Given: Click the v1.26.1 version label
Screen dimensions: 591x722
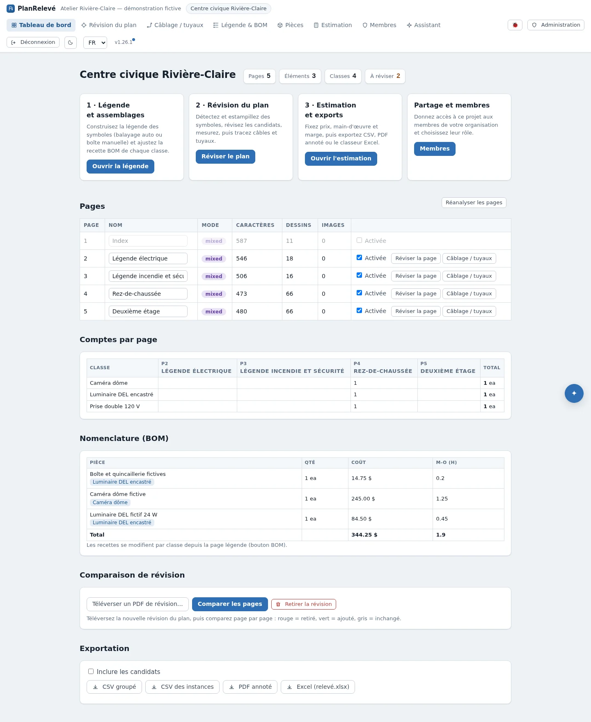Looking at the screenshot, I should [x=124, y=42].
